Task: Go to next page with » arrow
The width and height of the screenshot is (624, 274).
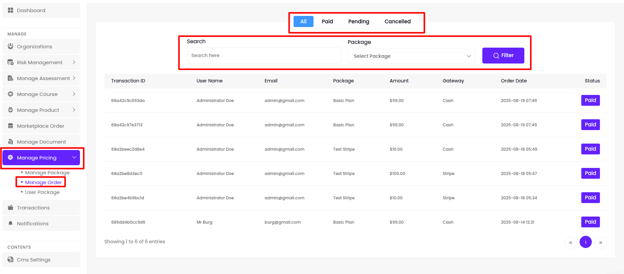Action: [600, 243]
